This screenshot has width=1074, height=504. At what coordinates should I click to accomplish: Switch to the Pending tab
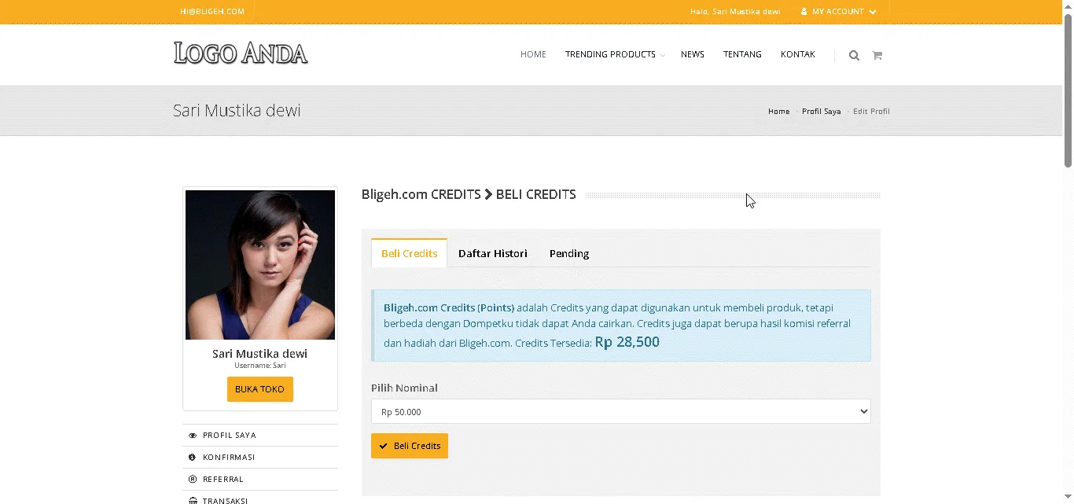click(568, 253)
